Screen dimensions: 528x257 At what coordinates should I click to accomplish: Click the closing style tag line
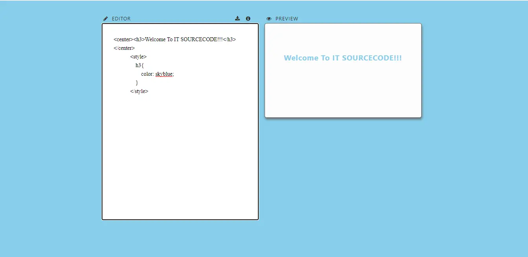point(139,91)
